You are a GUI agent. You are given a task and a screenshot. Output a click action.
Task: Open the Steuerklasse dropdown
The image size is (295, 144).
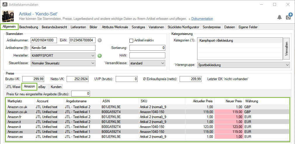click(x=93, y=63)
